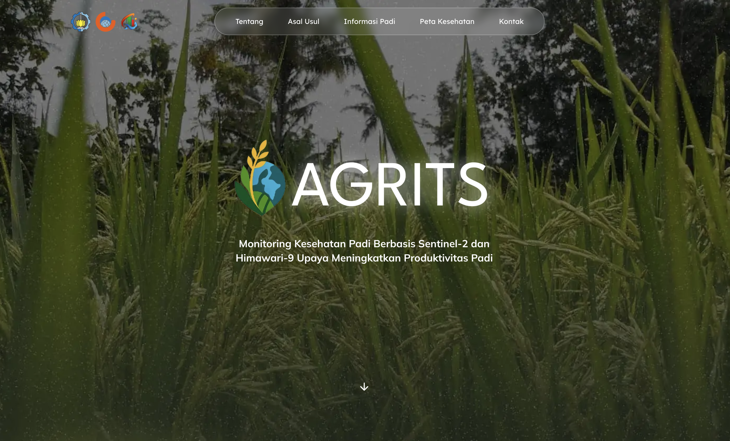Viewport: 730px width, 441px height.
Task: Open Peta Kesehatan health map
Action: click(x=447, y=22)
